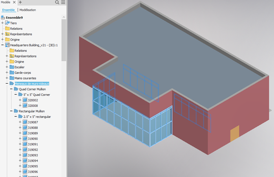
Task: Expand part 319087 in the tree
Action: [20, 122]
